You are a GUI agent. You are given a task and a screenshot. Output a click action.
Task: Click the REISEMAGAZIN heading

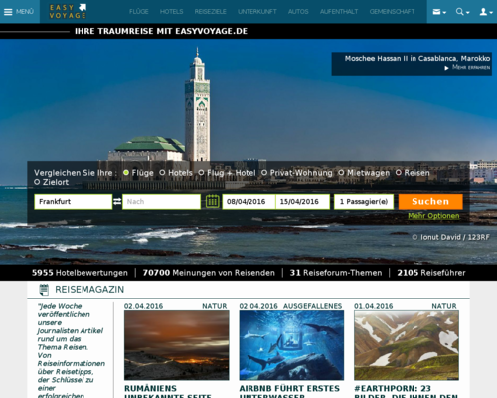[x=89, y=290]
